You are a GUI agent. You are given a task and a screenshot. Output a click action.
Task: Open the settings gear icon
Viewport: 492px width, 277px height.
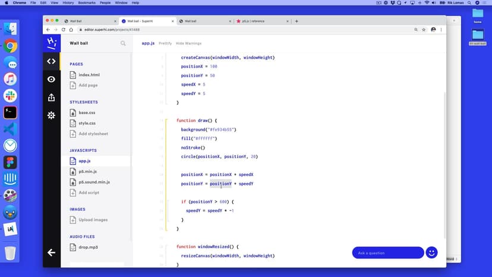51,115
